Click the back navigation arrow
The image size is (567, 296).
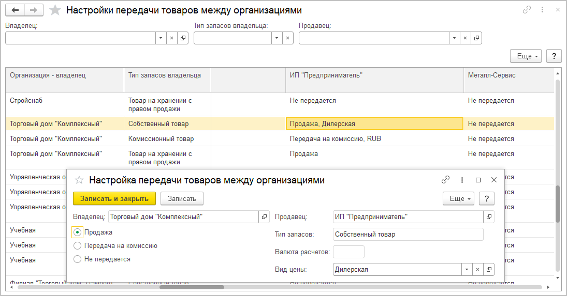pyautogui.click(x=15, y=10)
